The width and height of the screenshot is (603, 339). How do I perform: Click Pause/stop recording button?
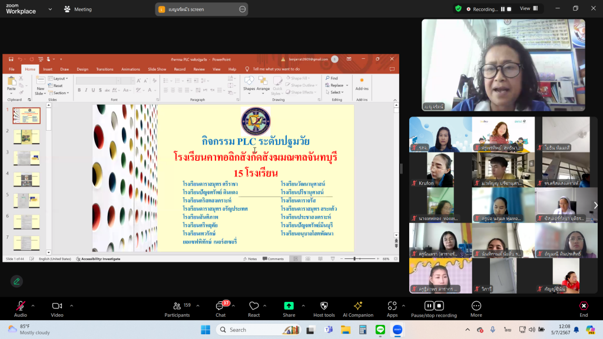tap(434, 306)
